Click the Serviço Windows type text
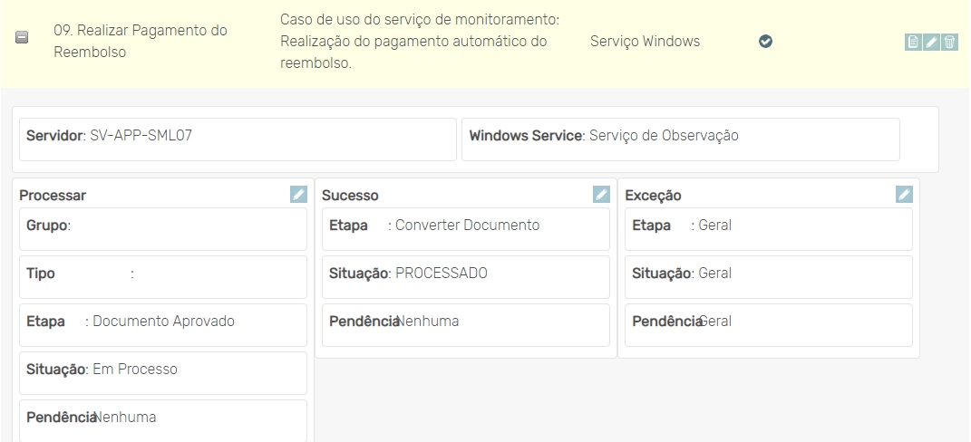This screenshot has width=971, height=442. pos(645,42)
